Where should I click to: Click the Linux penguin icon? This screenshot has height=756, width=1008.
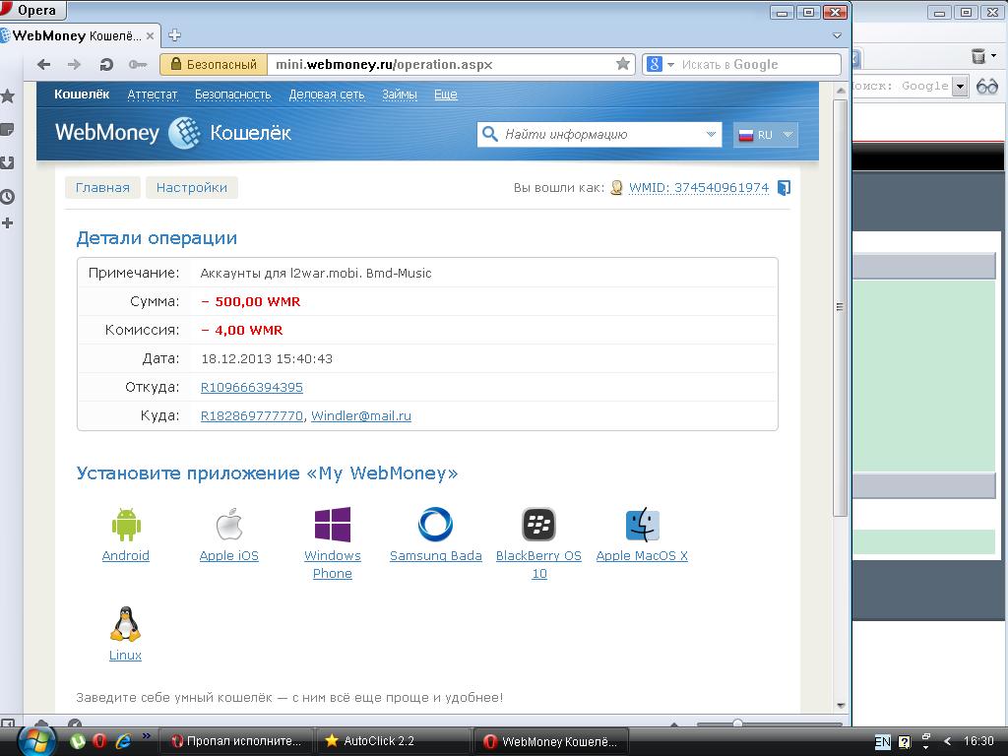125,624
